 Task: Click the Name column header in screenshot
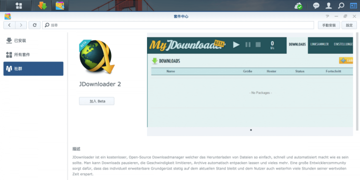170,71
